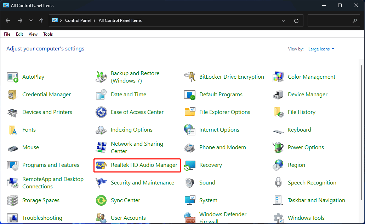This screenshot has height=224, width=365.
Task: Open File Explorer Options folder icon
Action: point(190,112)
